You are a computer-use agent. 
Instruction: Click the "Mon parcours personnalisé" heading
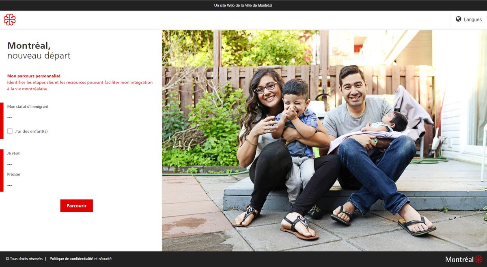pyautogui.click(x=34, y=76)
